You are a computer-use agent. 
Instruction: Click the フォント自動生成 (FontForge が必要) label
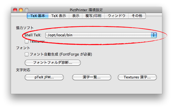pyautogui.click(x=61, y=54)
